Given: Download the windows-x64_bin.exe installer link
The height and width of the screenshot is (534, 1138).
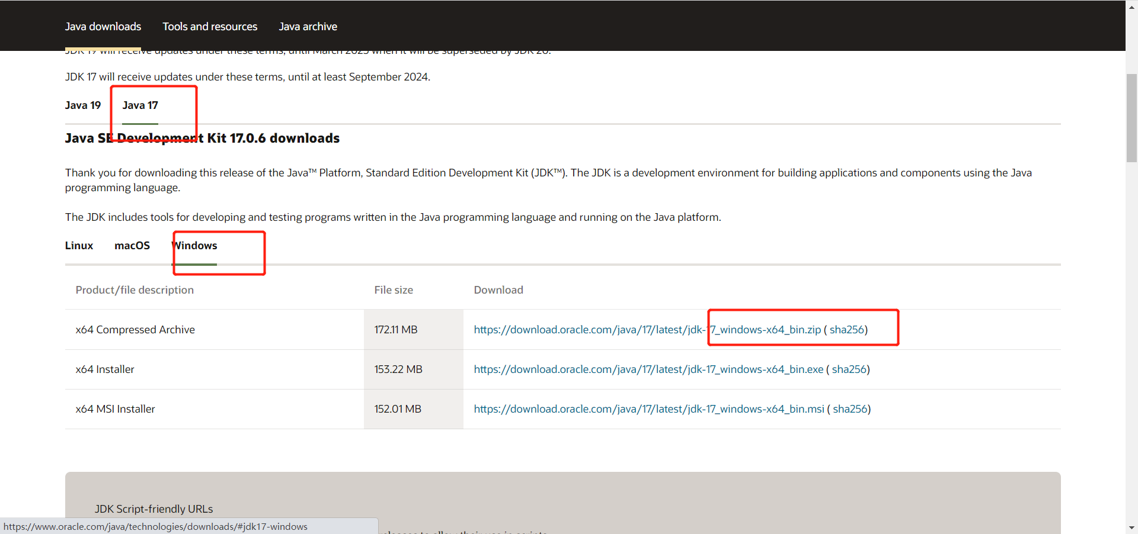Looking at the screenshot, I should 648,369.
